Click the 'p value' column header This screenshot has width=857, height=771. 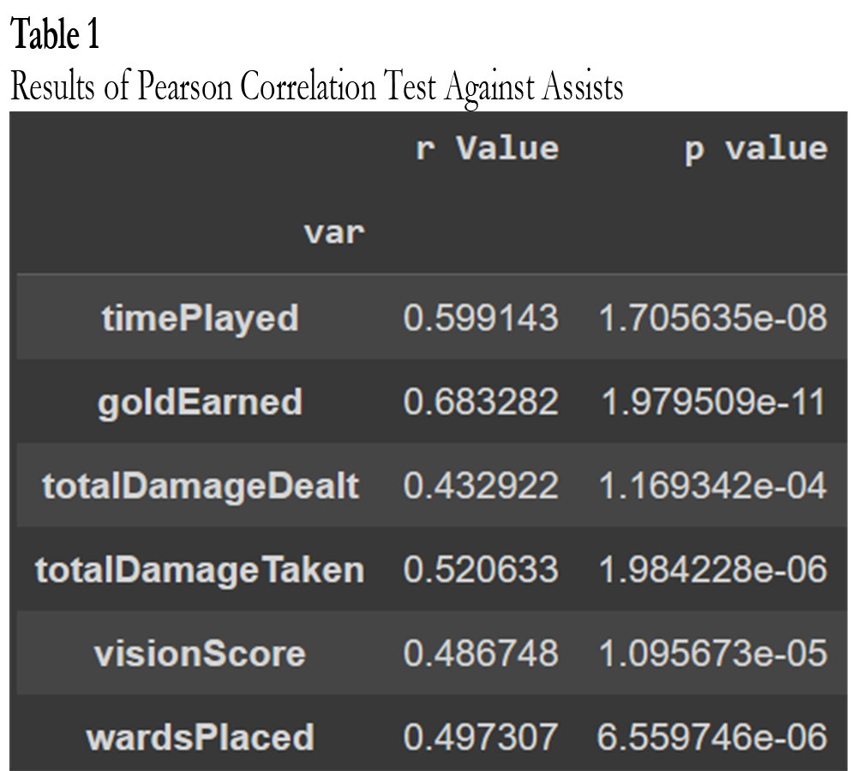pyautogui.click(x=756, y=149)
